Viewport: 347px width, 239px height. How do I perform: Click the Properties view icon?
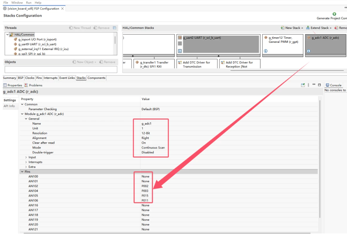[5, 85]
